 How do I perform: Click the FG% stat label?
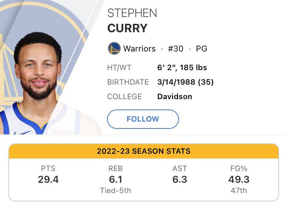click(239, 169)
